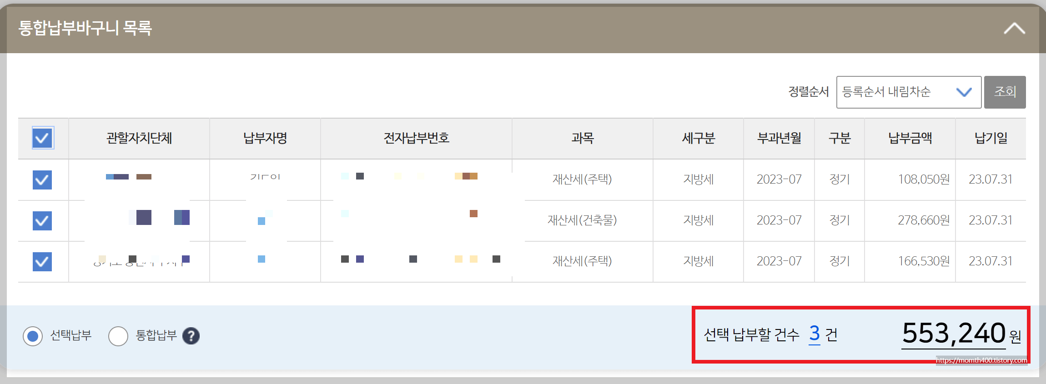This screenshot has width=1046, height=384.
Task: Click the 조회 button
Action: coord(1005,92)
